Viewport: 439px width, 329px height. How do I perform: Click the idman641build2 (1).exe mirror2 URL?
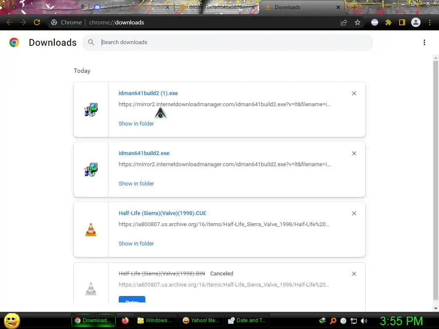click(x=225, y=105)
